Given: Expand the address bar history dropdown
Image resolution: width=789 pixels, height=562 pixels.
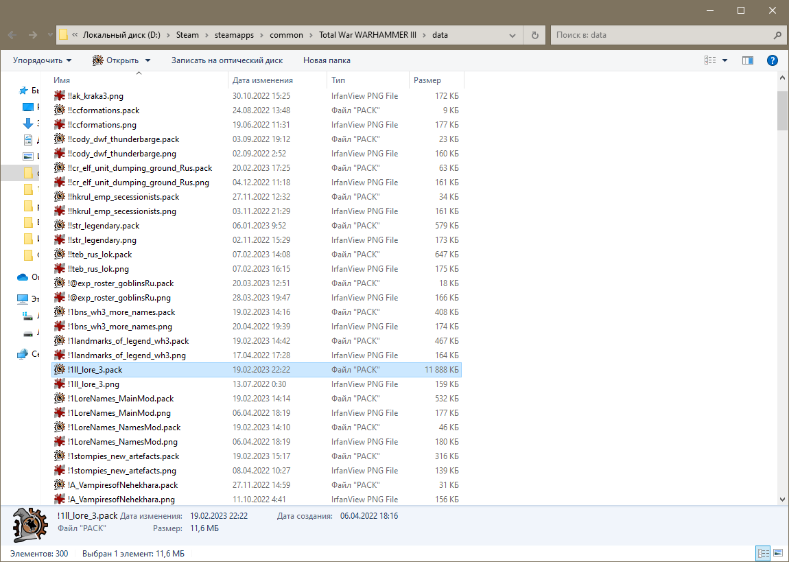Looking at the screenshot, I should tap(513, 35).
